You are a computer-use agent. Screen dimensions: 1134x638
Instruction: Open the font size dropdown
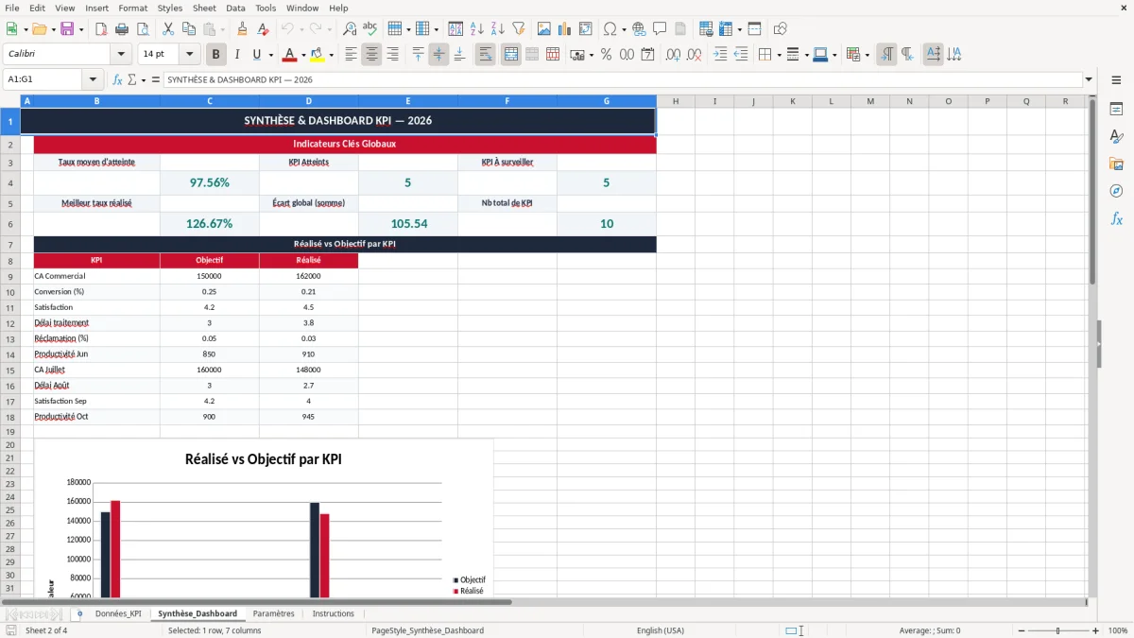pyautogui.click(x=189, y=55)
